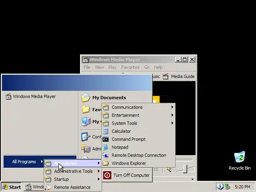Open Windows Explorer icon
This screenshot has width=256, height=192.
106,163
